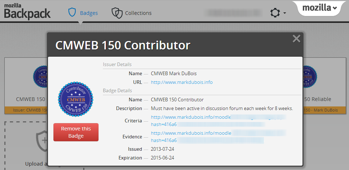Click the blurred user email in header

click(233, 13)
